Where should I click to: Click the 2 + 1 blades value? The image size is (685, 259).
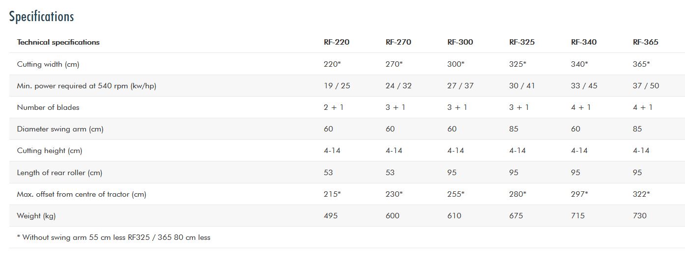[333, 107]
